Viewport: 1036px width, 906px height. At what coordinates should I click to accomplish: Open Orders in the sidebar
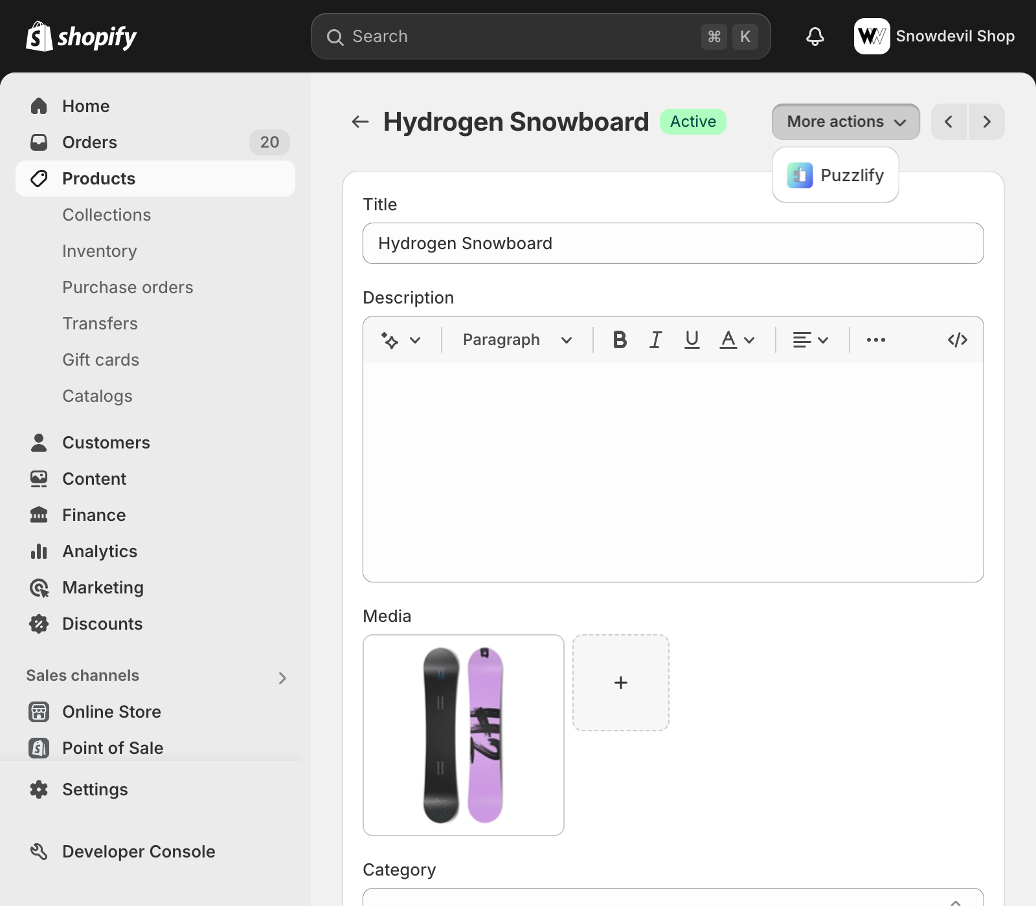pyautogui.click(x=90, y=142)
